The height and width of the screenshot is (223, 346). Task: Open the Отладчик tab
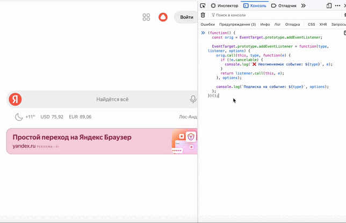click(x=284, y=6)
